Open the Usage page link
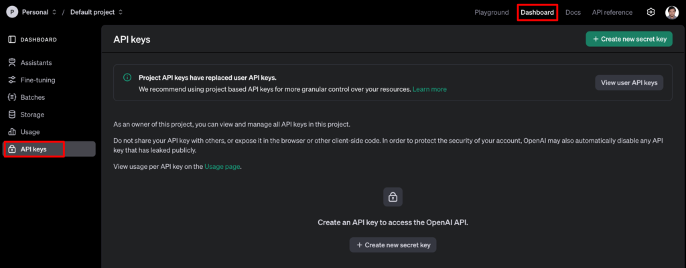 click(x=222, y=166)
